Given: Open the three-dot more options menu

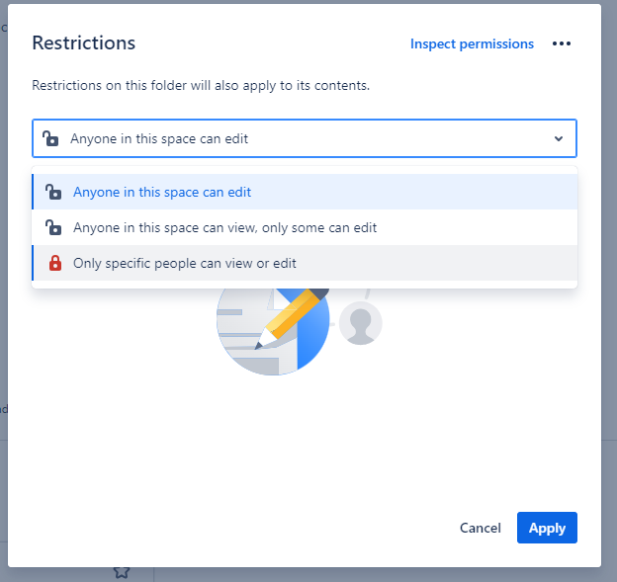Looking at the screenshot, I should (x=562, y=43).
